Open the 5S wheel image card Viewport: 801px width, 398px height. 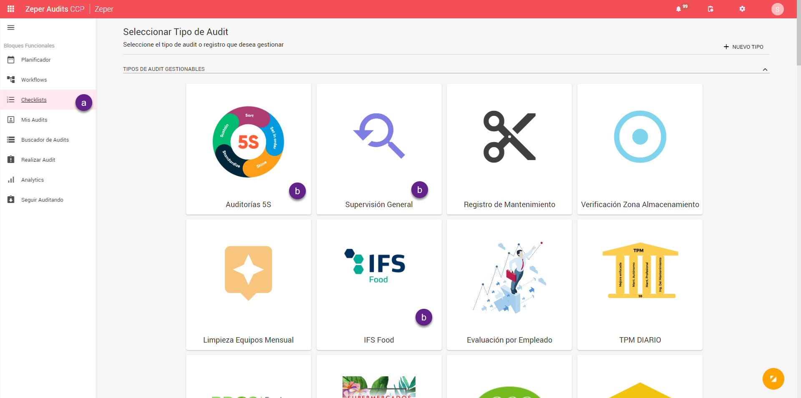point(248,142)
